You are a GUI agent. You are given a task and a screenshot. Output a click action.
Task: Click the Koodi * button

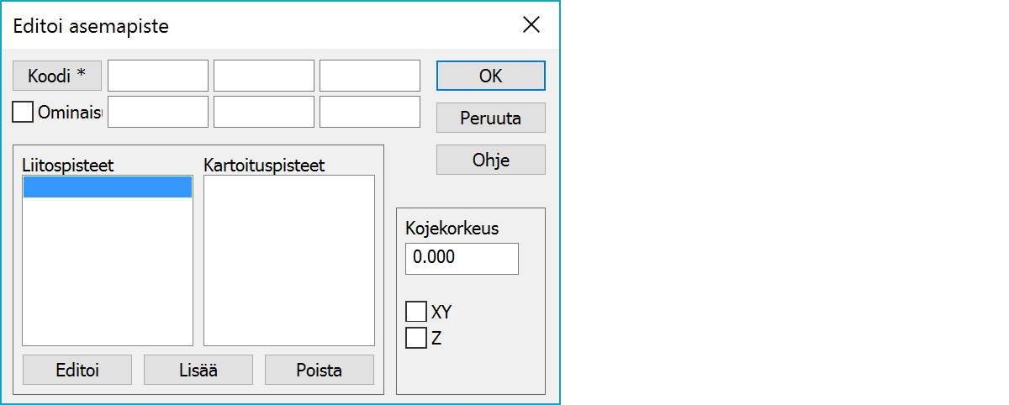point(57,76)
